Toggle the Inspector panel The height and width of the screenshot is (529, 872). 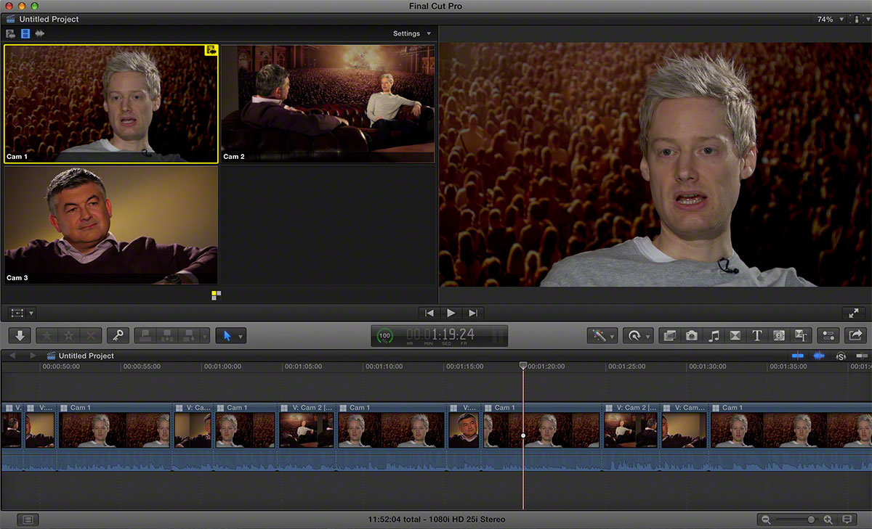point(828,335)
